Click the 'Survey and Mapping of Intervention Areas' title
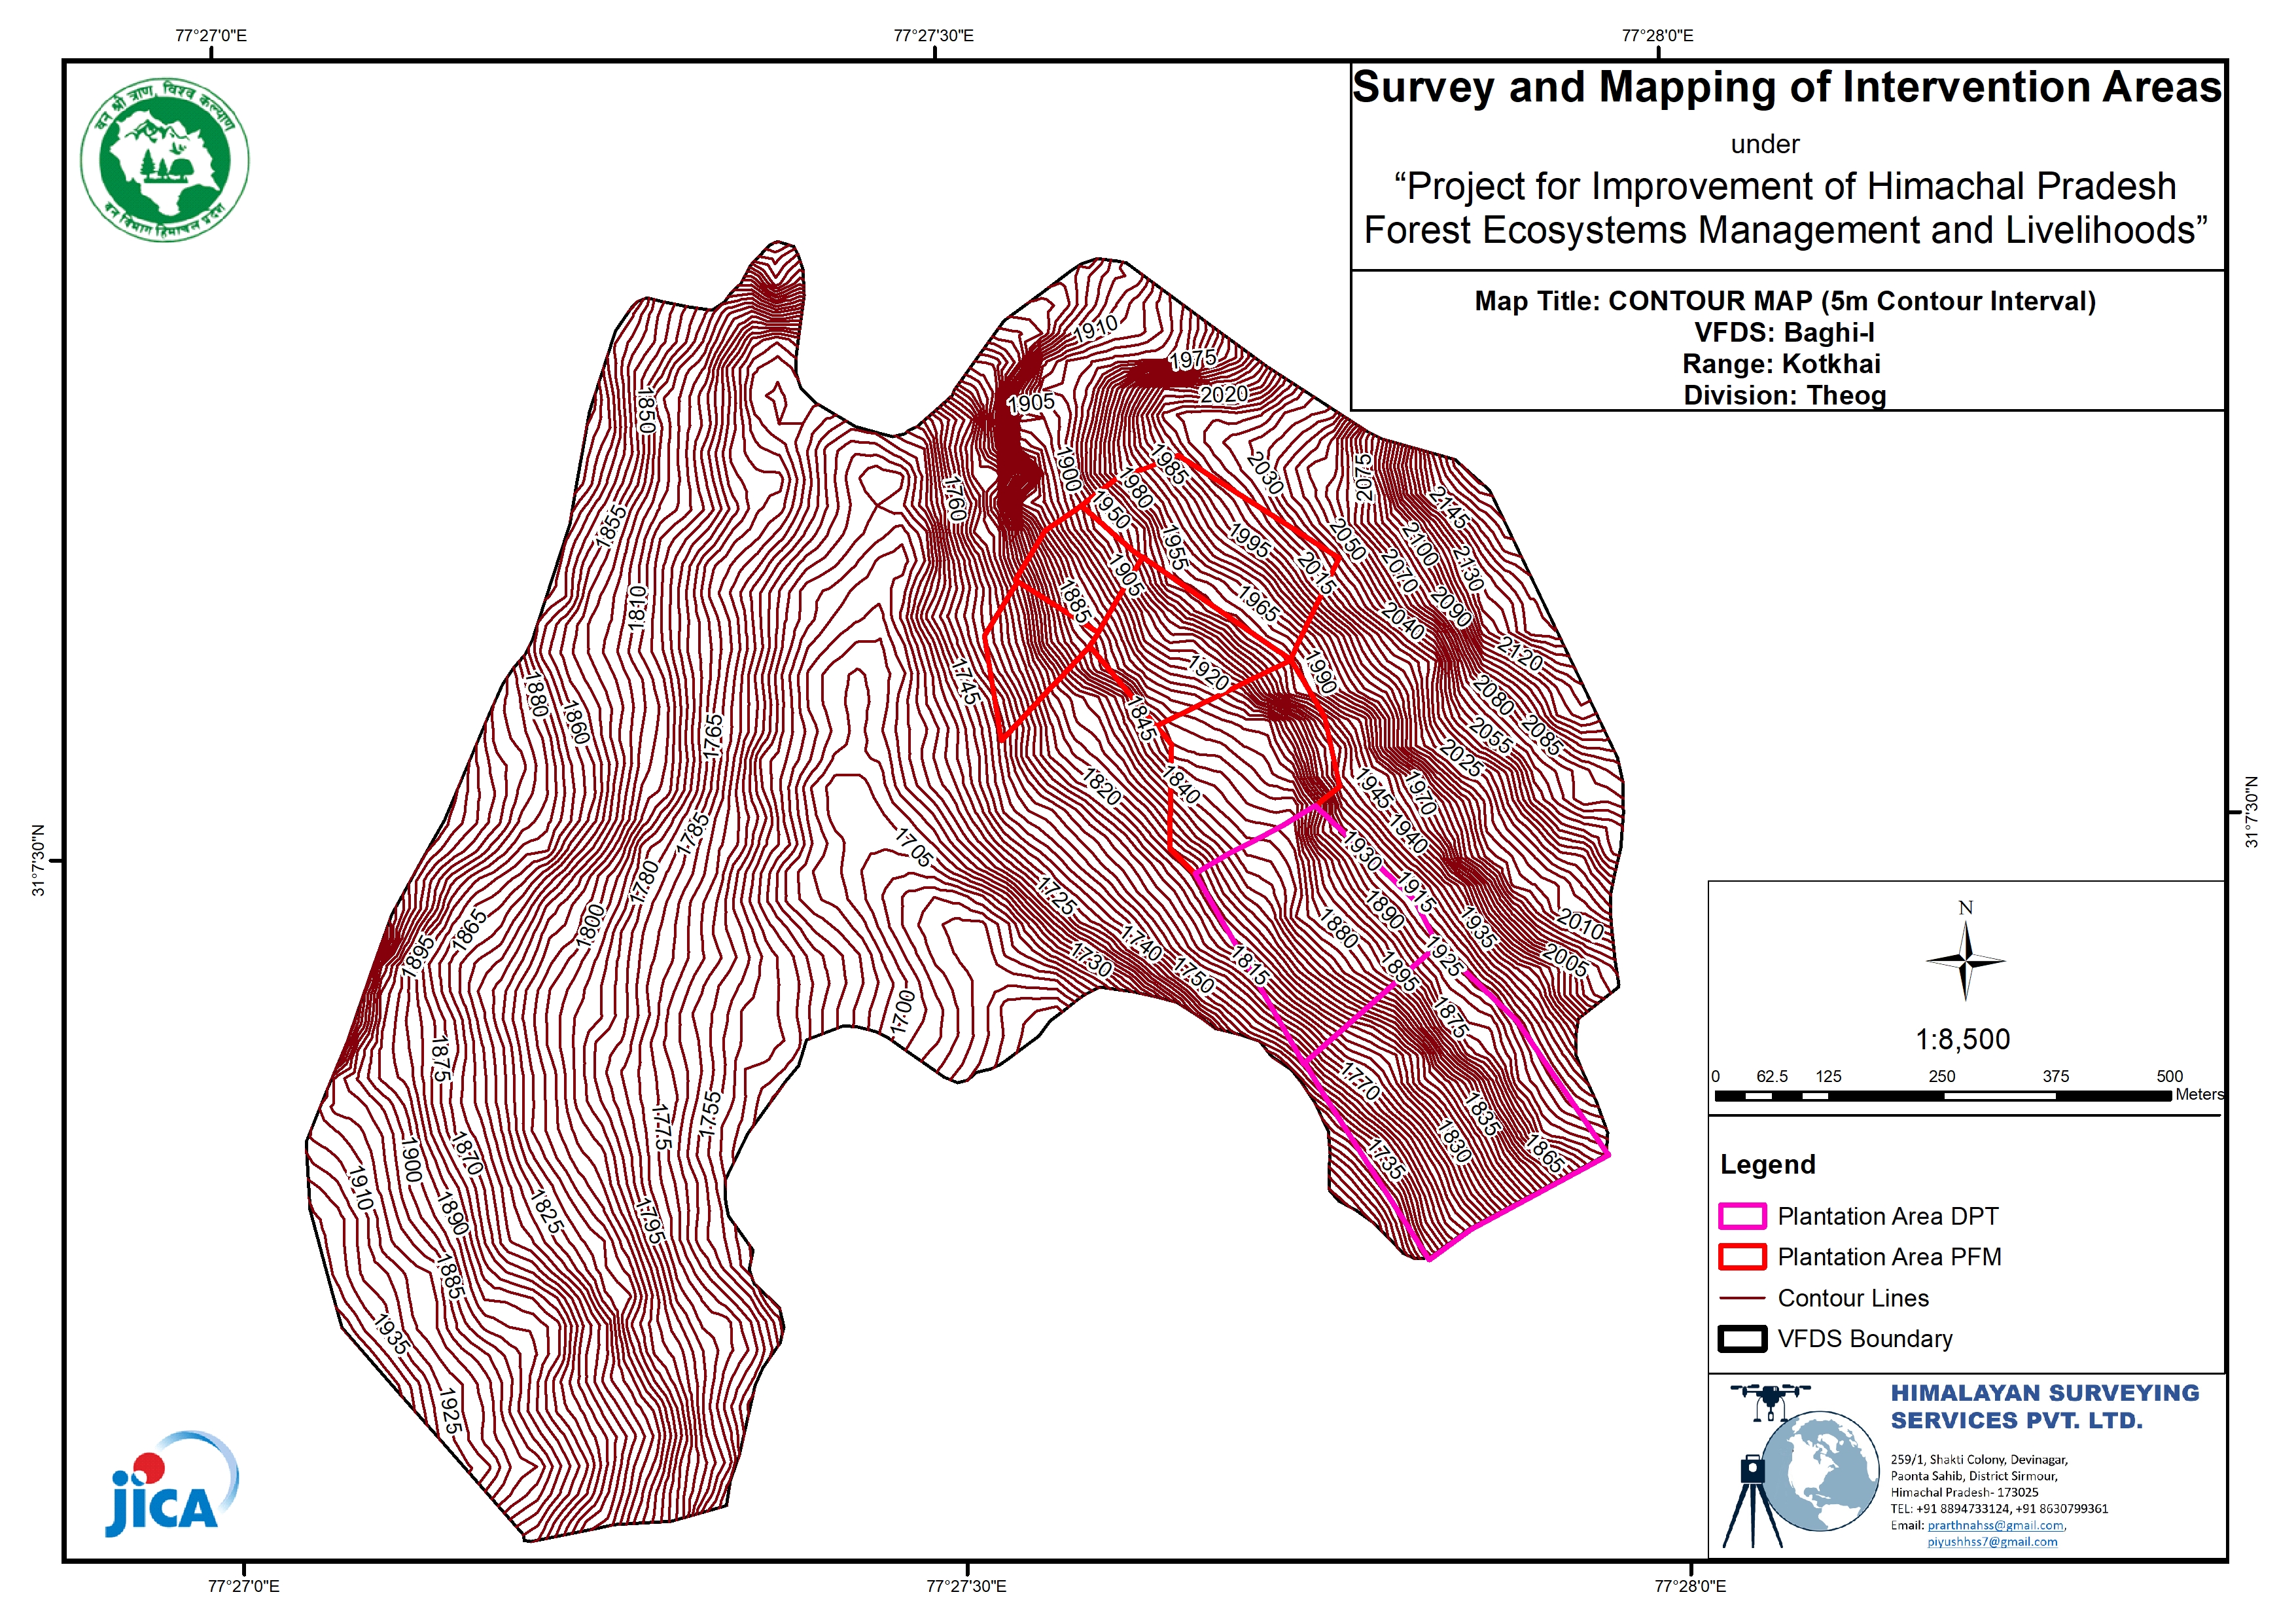The height and width of the screenshot is (1624, 2296). (x=1786, y=86)
